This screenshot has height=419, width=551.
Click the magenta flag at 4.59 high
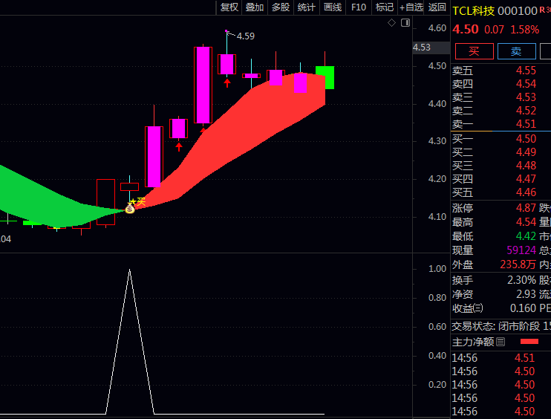pyautogui.click(x=226, y=31)
